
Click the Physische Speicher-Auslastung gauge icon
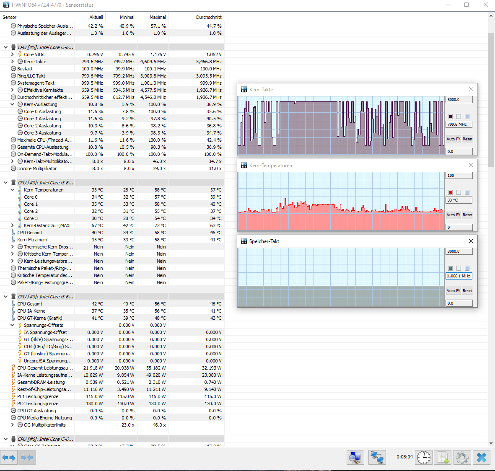pos(13,26)
